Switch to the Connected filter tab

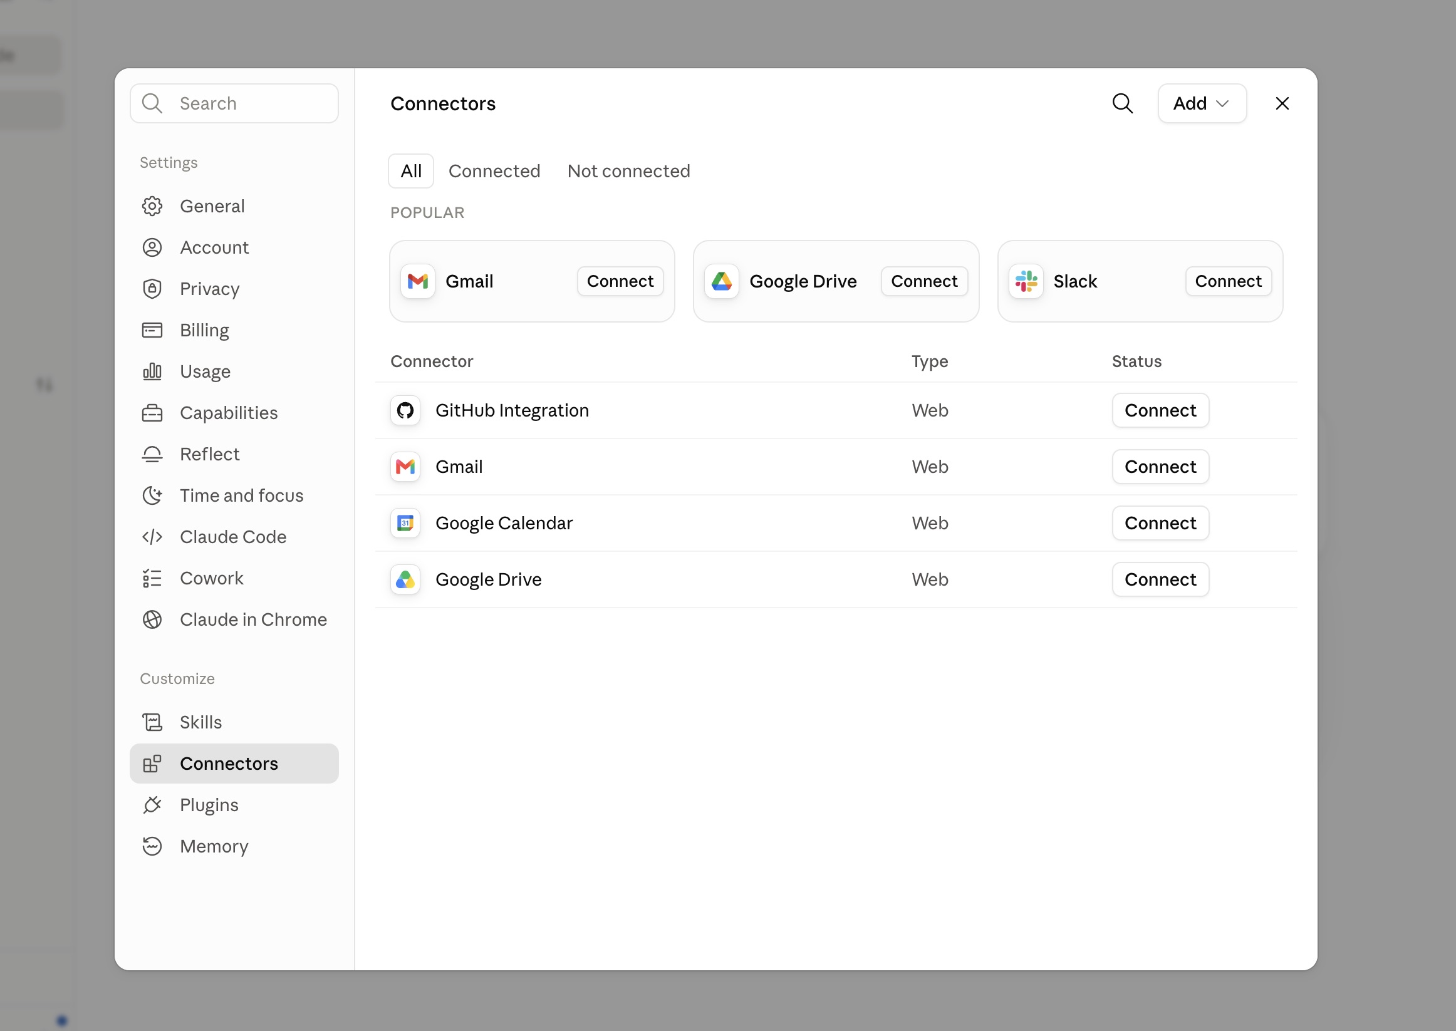(x=494, y=172)
